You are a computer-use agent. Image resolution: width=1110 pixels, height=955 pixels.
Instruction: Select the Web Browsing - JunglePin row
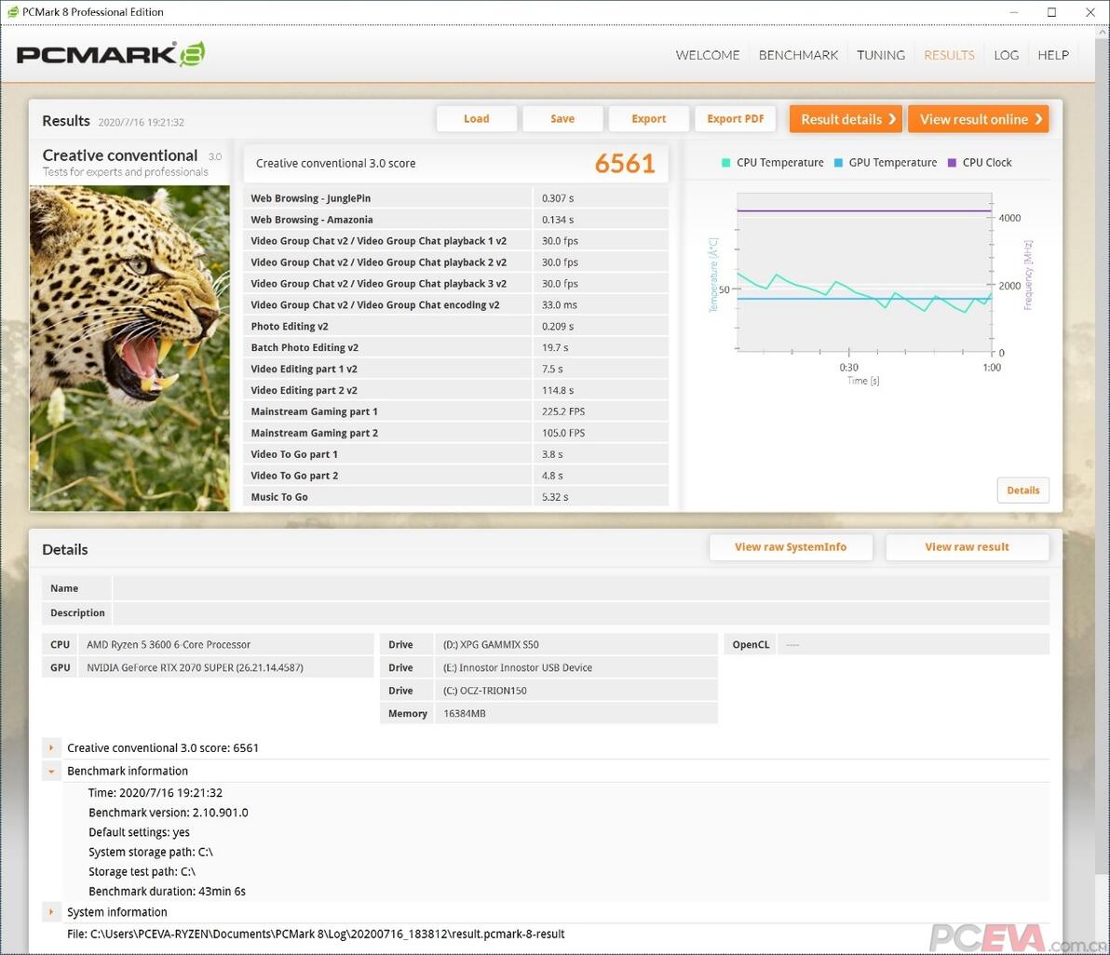[x=456, y=198]
